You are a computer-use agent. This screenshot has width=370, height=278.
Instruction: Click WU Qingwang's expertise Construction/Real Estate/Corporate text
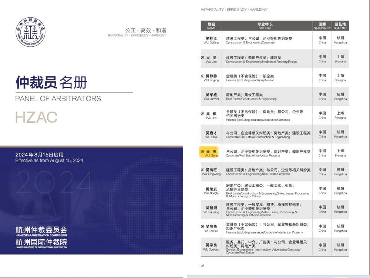[258, 174]
